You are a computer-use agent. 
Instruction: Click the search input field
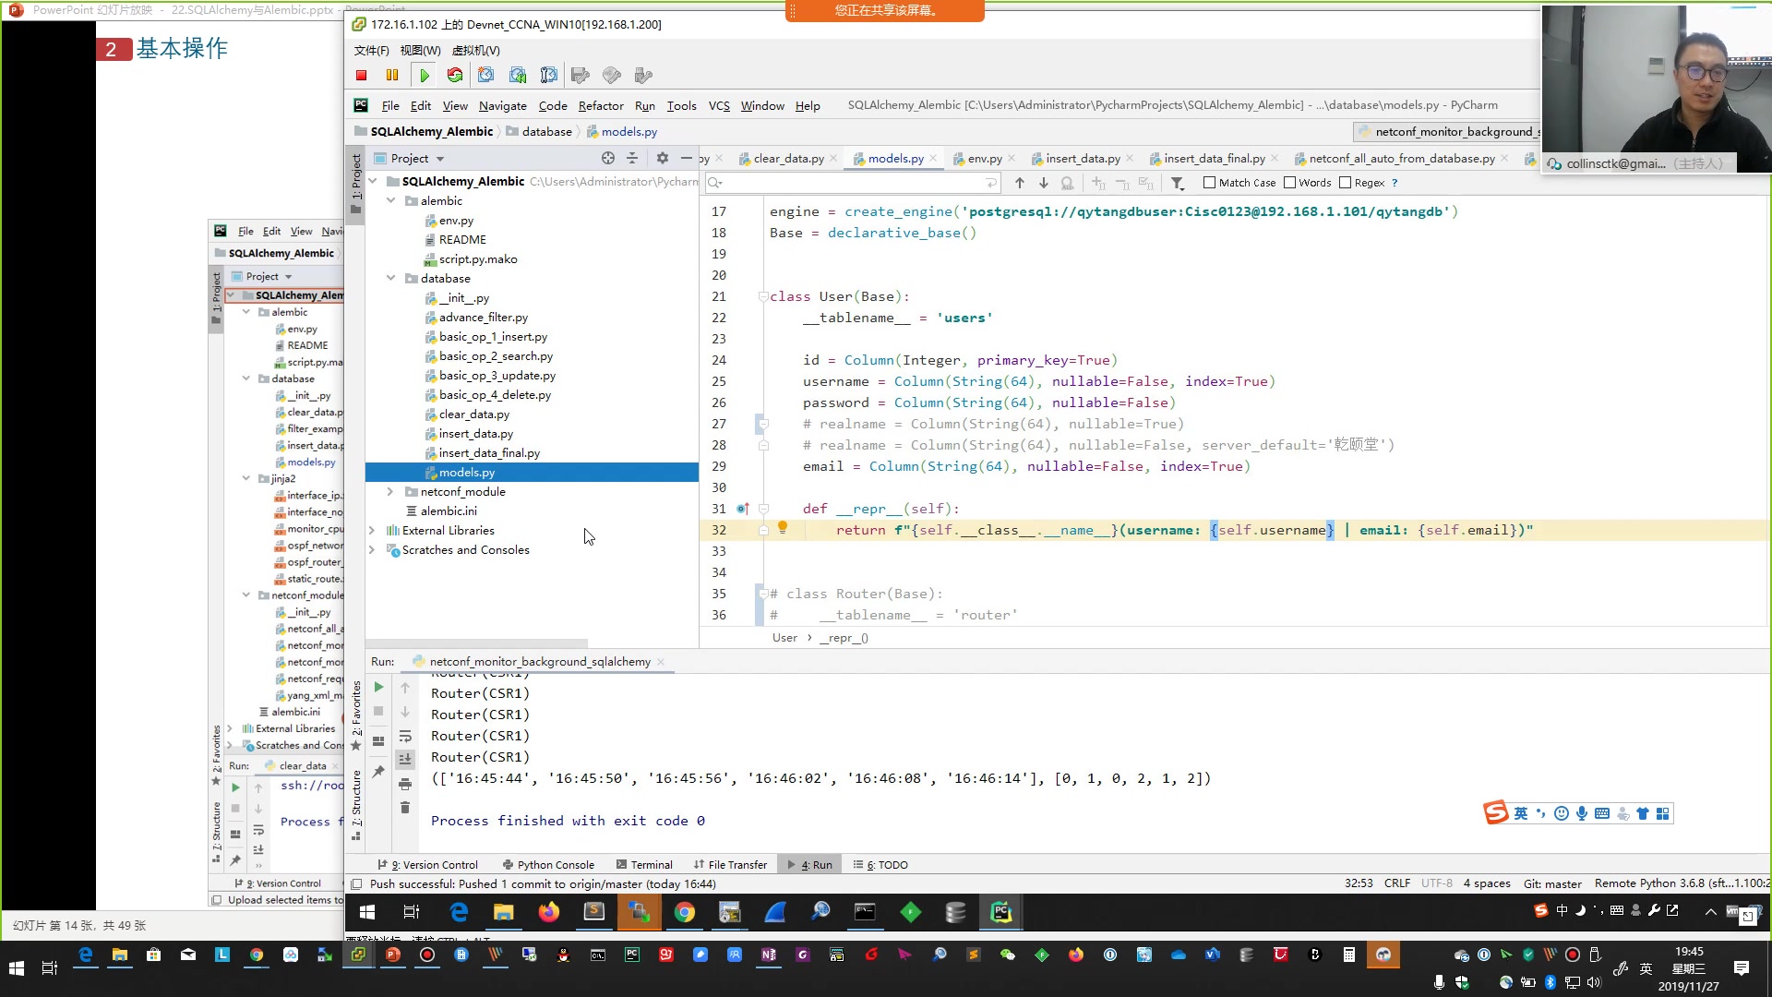[x=852, y=183]
